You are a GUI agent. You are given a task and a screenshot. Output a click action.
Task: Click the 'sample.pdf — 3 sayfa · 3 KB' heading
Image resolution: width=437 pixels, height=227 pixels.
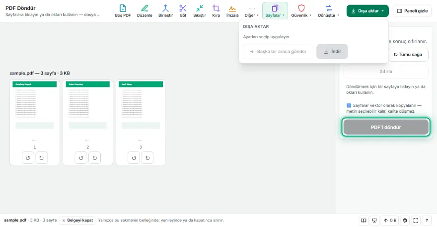tap(40, 73)
